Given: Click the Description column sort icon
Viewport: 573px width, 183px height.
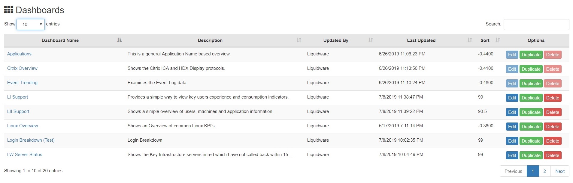Looking at the screenshot, I should pos(299,40).
